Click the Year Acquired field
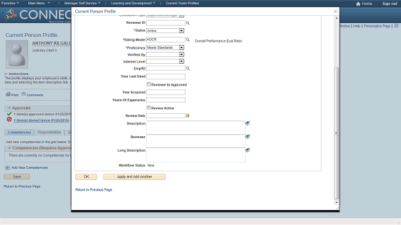Viewport: 401px width, 225px height. coord(165,92)
